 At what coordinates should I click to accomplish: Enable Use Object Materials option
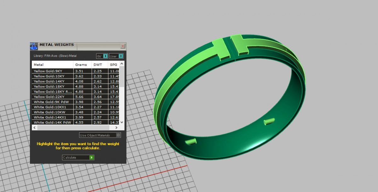(x=118, y=135)
